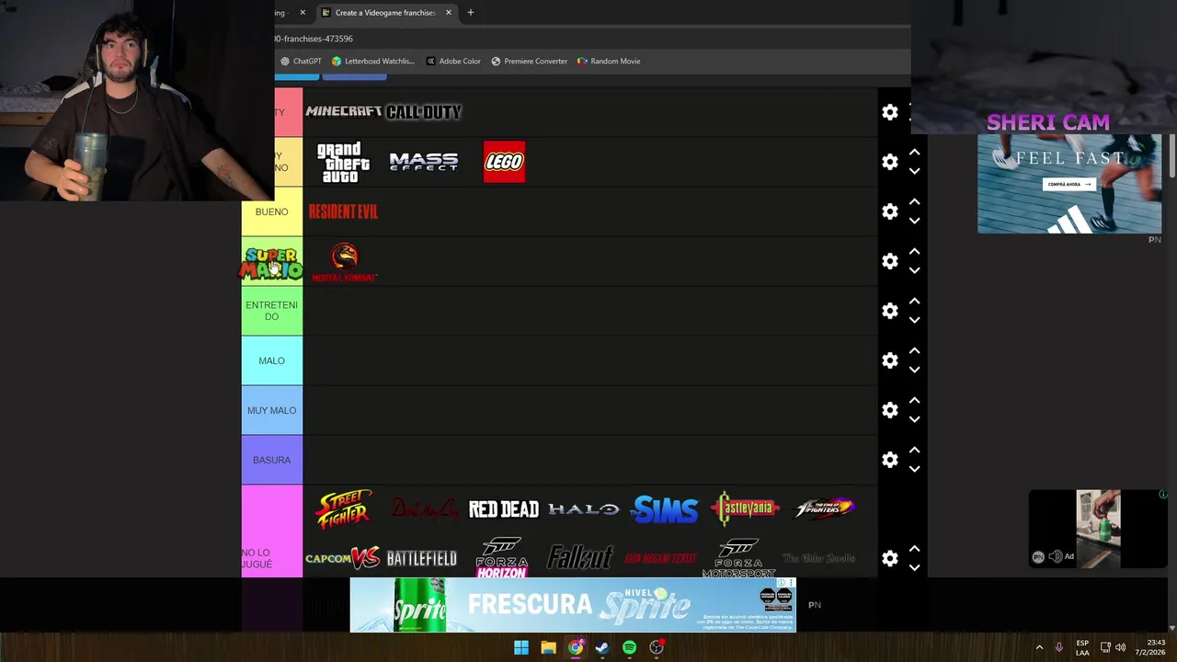
Task: Select the Fallout logo item
Action: coord(580,558)
